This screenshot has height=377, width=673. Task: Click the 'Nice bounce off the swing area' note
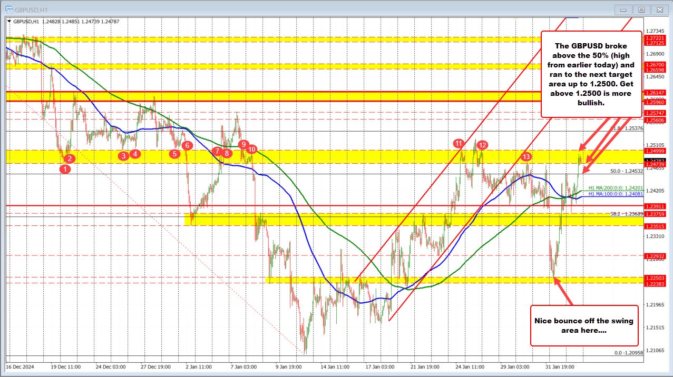point(584,326)
